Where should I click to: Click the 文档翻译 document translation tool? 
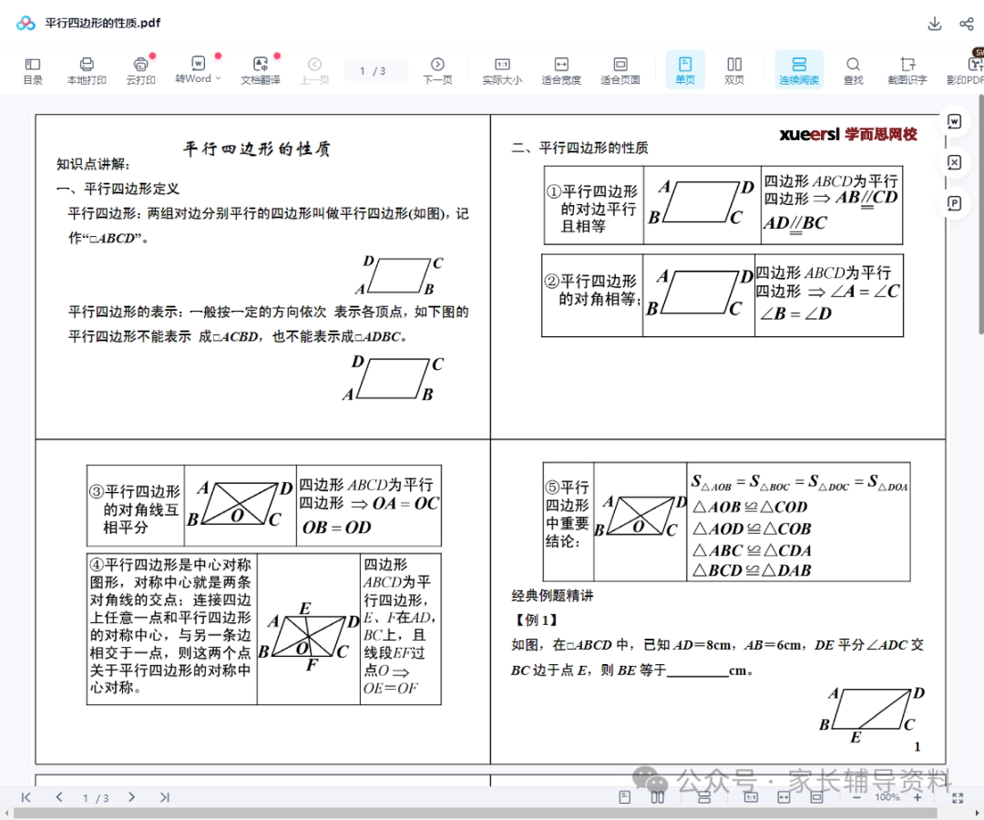pyautogui.click(x=261, y=70)
